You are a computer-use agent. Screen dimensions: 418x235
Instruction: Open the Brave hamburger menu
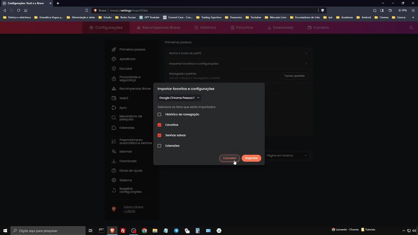(x=413, y=10)
